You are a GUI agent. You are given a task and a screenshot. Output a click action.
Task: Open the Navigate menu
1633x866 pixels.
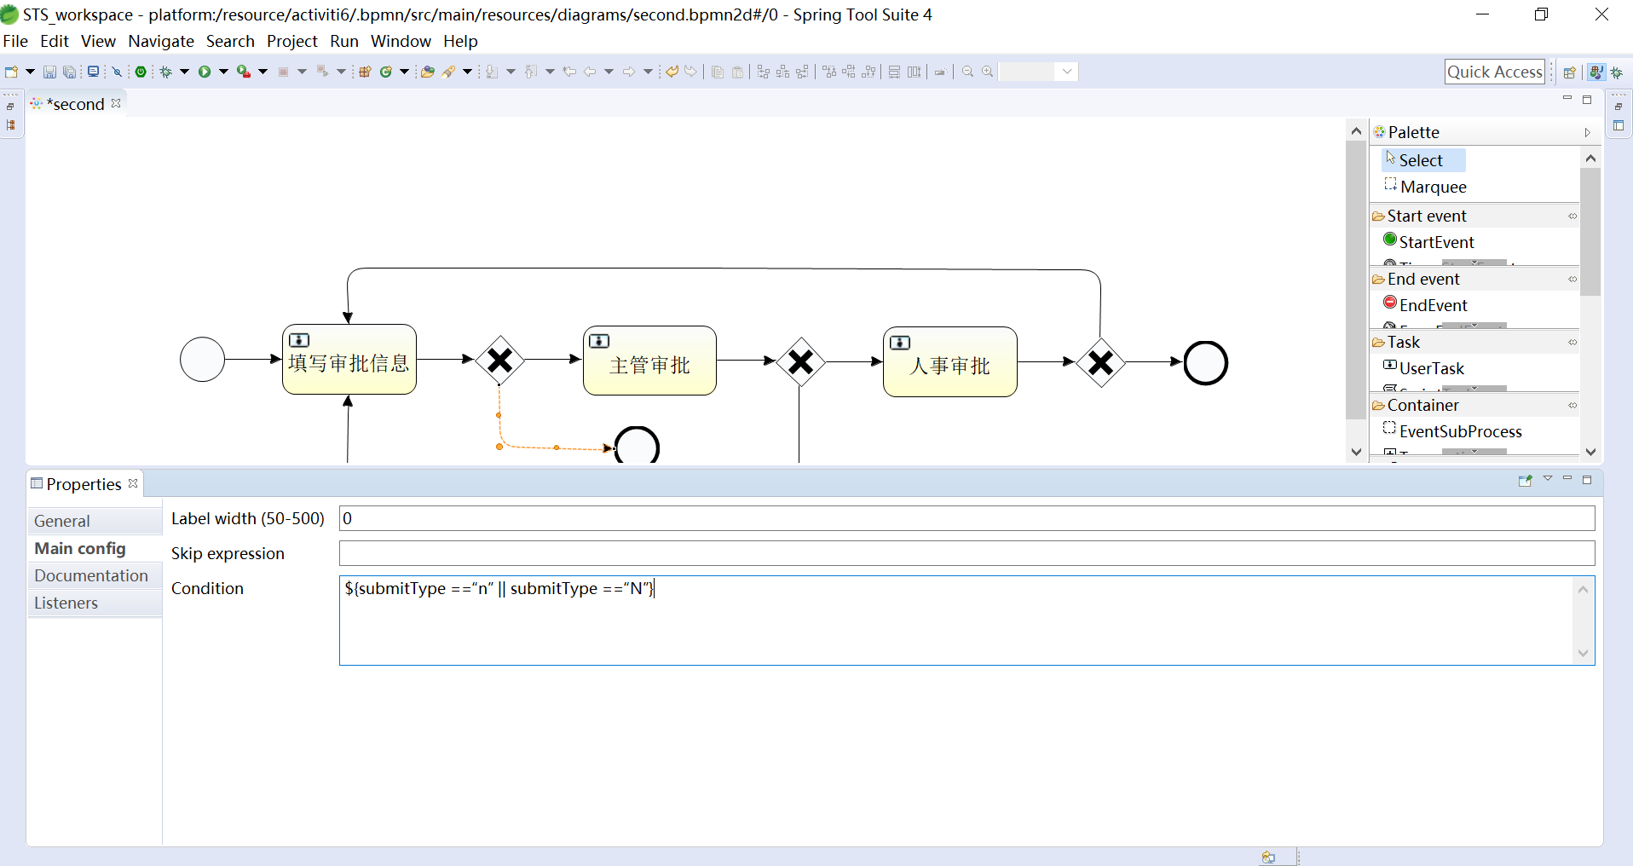[161, 41]
